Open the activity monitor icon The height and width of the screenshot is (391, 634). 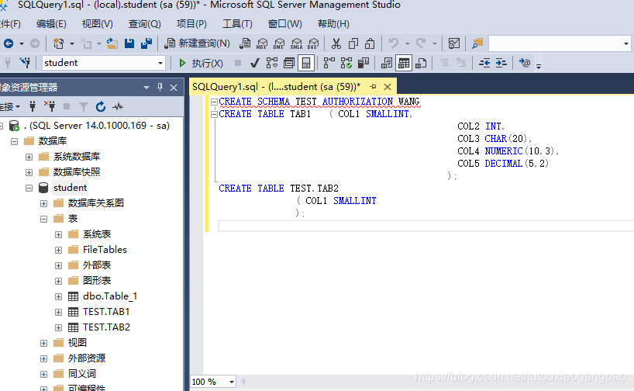(454, 43)
